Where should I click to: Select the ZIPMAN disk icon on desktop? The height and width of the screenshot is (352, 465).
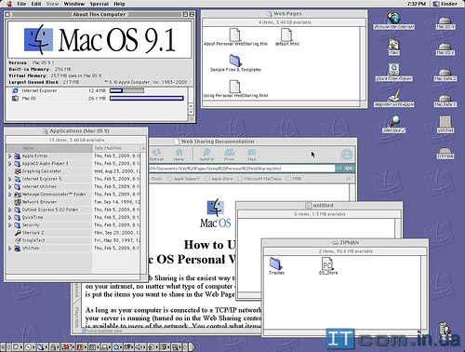(x=445, y=153)
